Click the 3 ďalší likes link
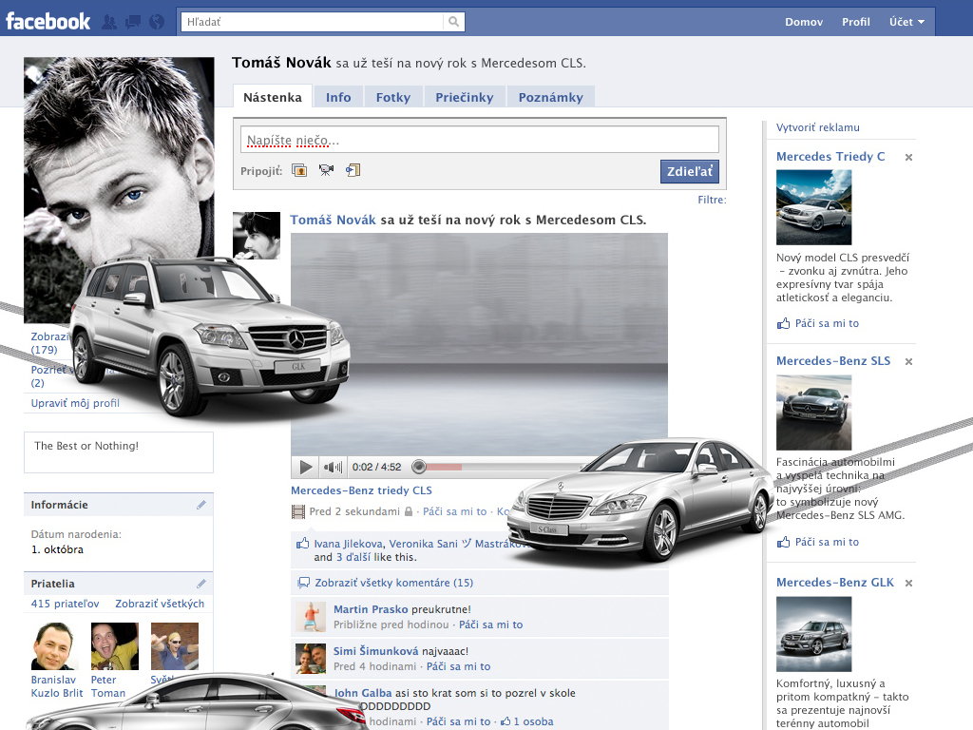The height and width of the screenshot is (730, 973). (353, 557)
